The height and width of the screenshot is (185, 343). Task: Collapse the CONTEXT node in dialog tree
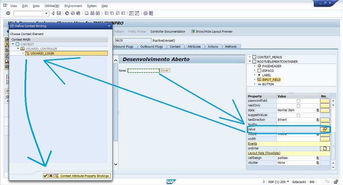click(x=13, y=44)
